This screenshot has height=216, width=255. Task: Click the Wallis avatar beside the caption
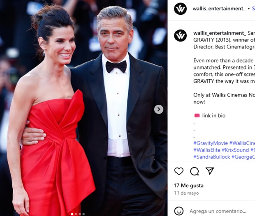[181, 35]
